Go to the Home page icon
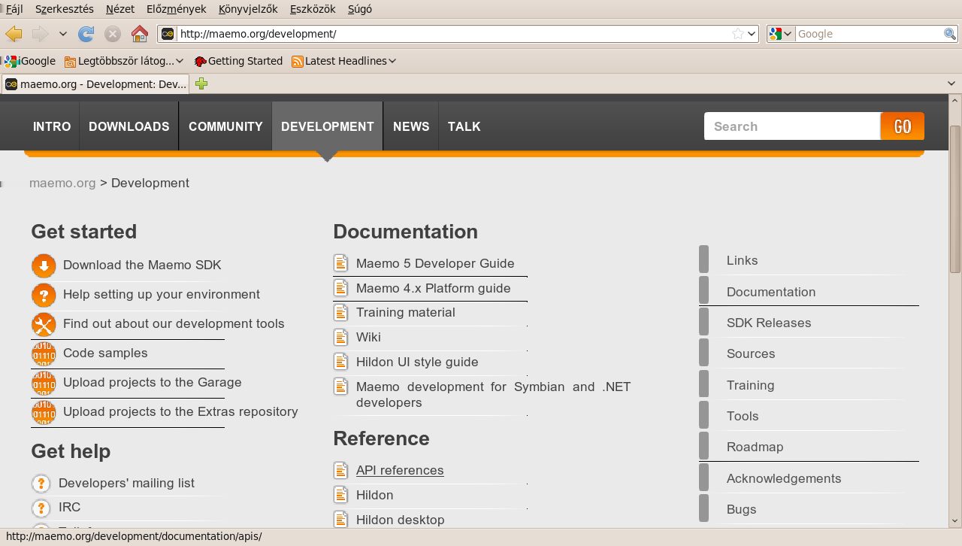 140,34
